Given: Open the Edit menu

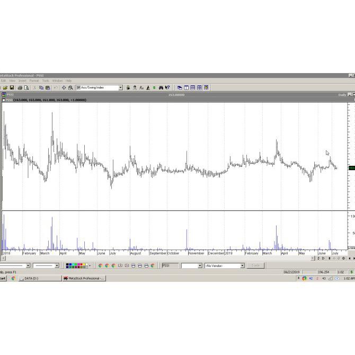Looking at the screenshot, I should coord(3,81).
